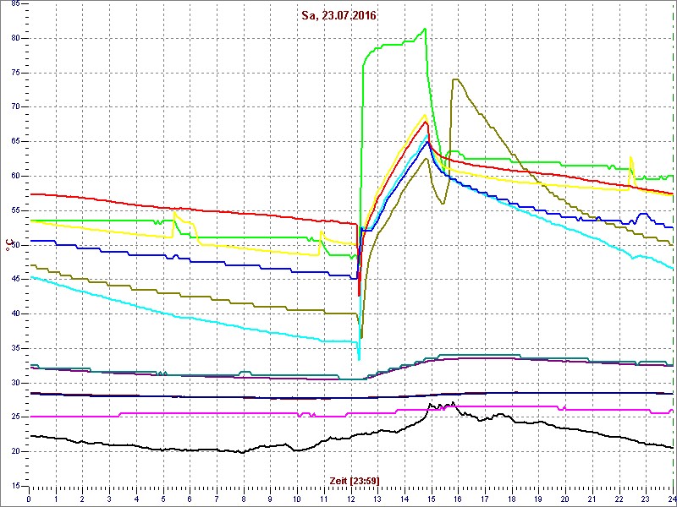Click hour 24 on the time axis
Viewport: 677px width, 507px height.
[x=672, y=499]
